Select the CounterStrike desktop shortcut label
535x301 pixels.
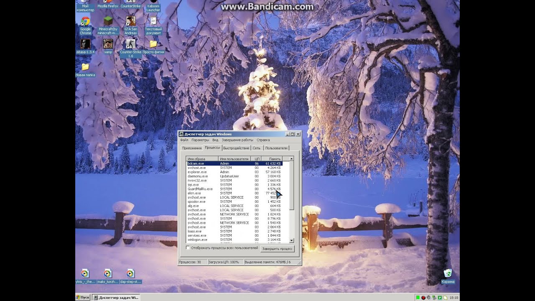click(130, 6)
